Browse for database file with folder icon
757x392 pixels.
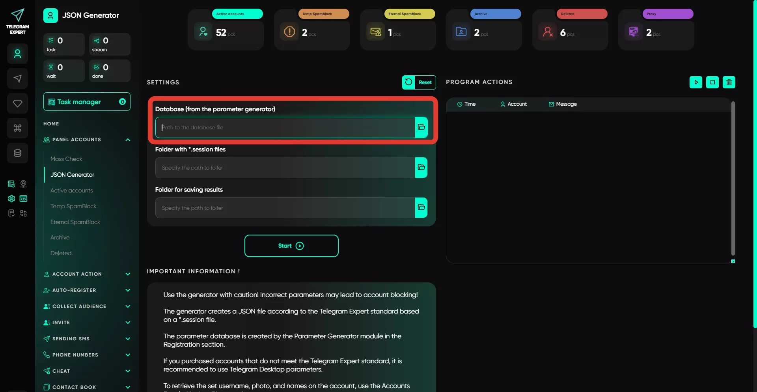[421, 127]
